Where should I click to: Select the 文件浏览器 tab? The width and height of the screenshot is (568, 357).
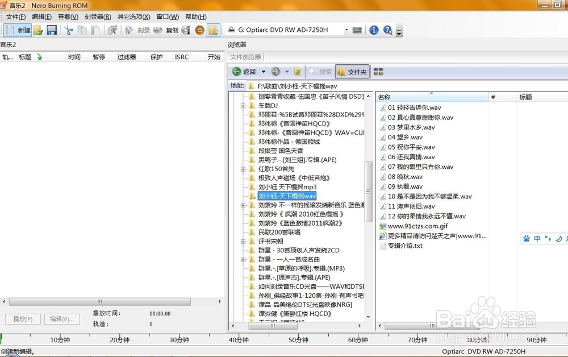pos(245,57)
